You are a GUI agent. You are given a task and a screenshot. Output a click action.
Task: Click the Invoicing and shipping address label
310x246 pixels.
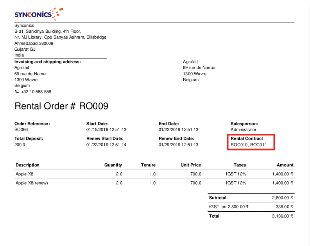(47, 62)
